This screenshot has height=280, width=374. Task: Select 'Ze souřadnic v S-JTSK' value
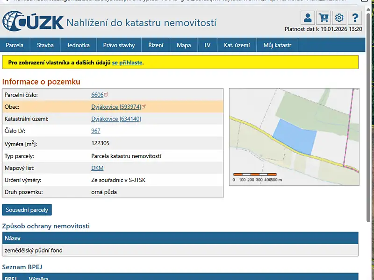tap(118, 180)
